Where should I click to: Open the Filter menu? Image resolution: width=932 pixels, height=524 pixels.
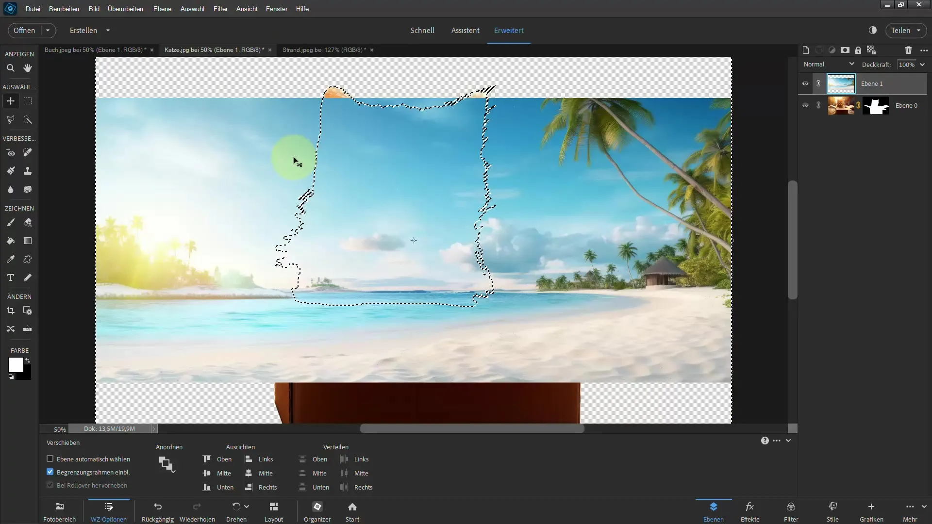pyautogui.click(x=220, y=9)
